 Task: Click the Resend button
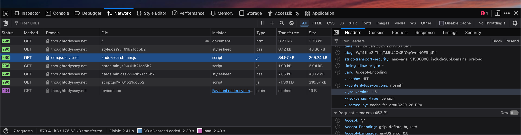[512, 41]
